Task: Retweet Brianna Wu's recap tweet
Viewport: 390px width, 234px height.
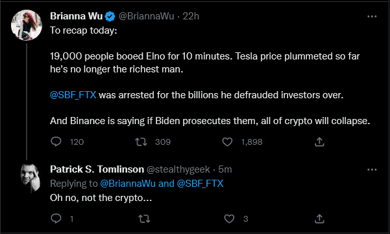Action: coord(141,142)
